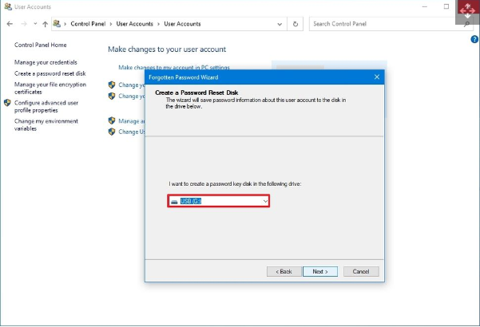
Task: Click the Back navigation arrow
Action: click(10, 24)
